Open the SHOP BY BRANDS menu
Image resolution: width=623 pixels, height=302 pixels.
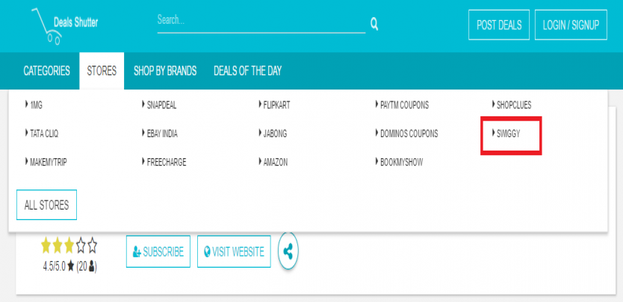165,71
